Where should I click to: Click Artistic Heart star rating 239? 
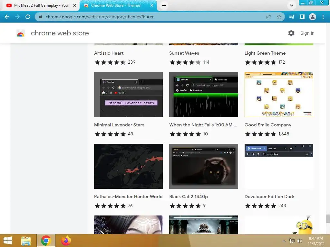(x=115, y=62)
